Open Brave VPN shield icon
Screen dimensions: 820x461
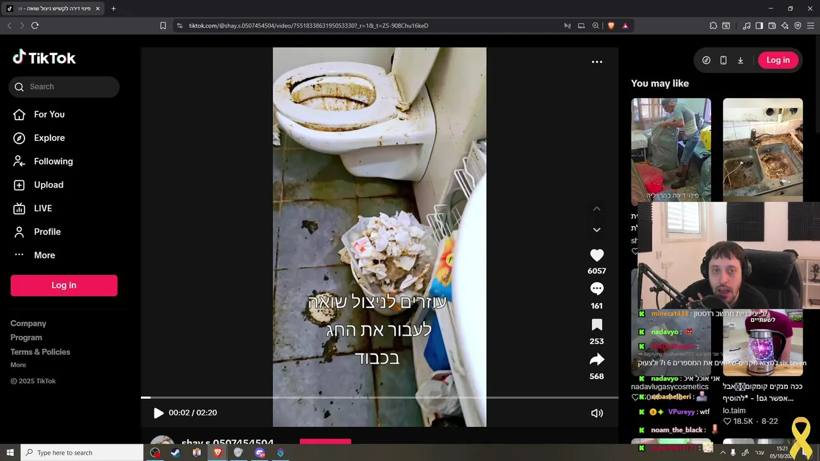(x=798, y=26)
